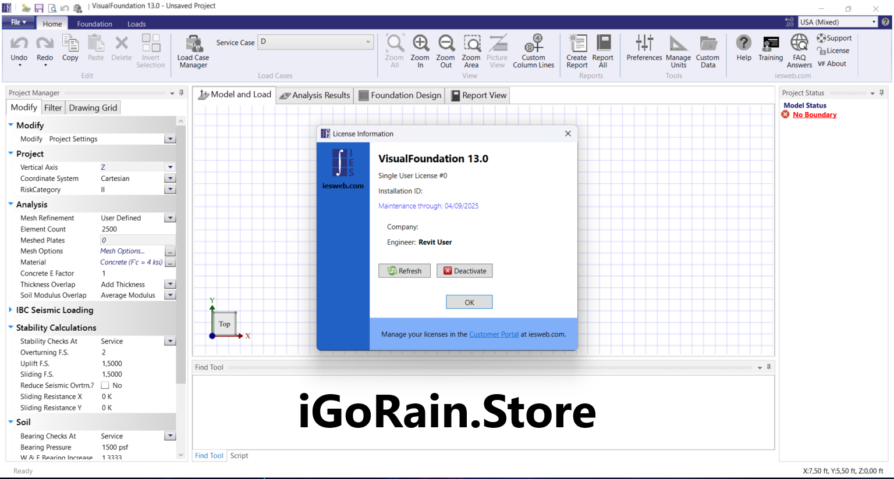
Task: Click OK in License Information dialog
Action: (x=469, y=302)
